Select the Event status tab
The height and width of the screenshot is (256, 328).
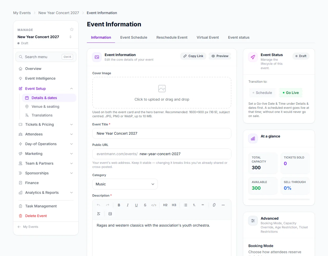pyautogui.click(x=239, y=37)
